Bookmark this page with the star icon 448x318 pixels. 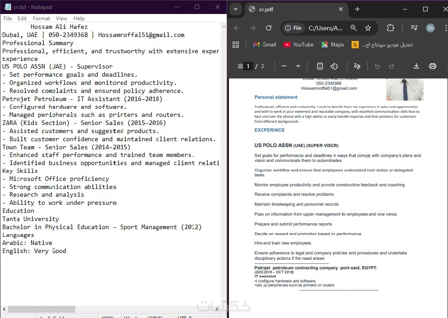[x=368, y=28]
